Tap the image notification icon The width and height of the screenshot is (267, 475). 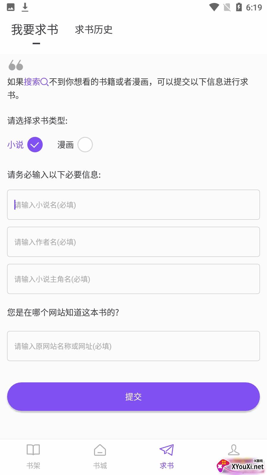coord(11,7)
